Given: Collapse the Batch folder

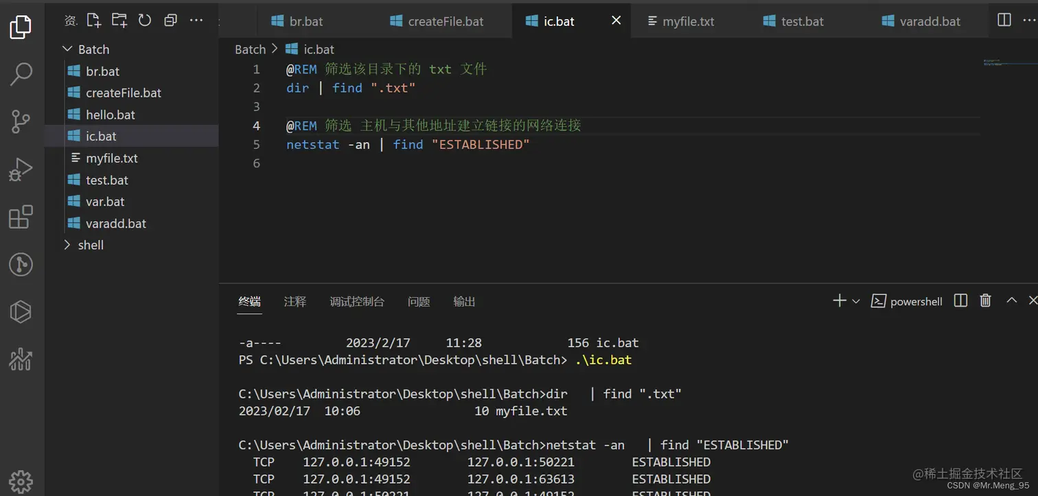Looking at the screenshot, I should coord(132,49).
